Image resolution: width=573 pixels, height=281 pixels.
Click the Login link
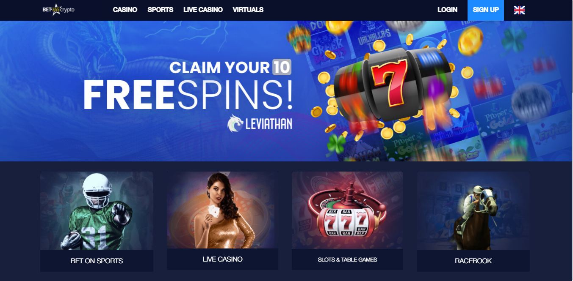click(447, 10)
